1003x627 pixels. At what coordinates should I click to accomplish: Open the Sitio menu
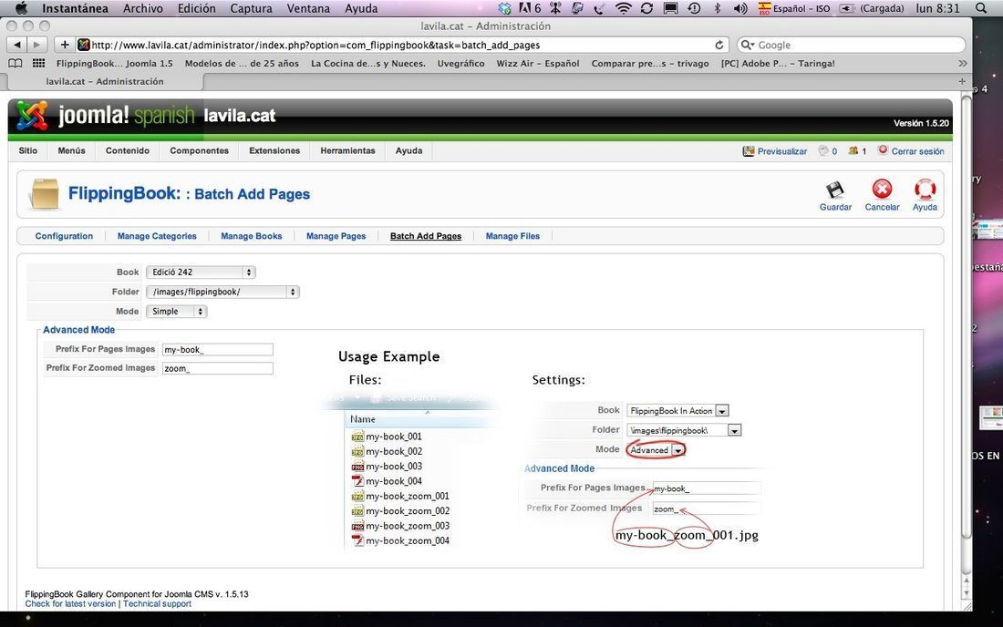click(x=28, y=151)
